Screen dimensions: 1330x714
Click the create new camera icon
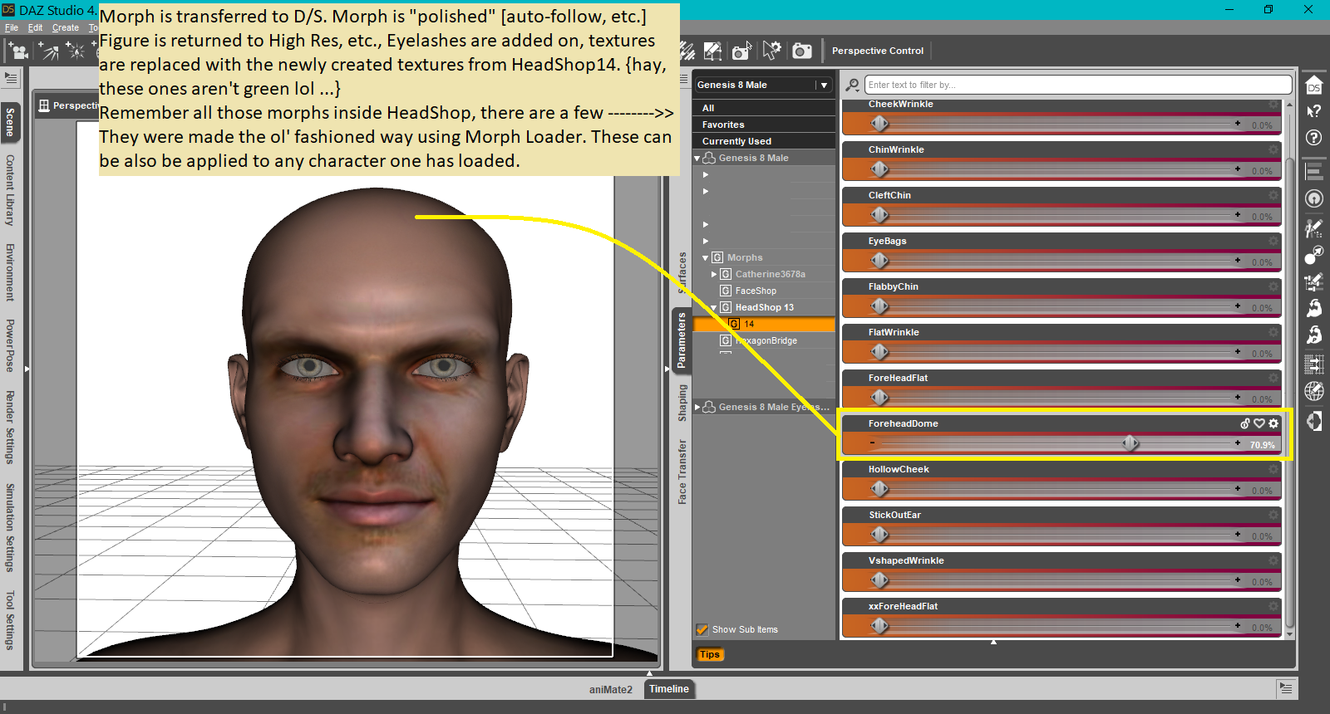click(17, 51)
